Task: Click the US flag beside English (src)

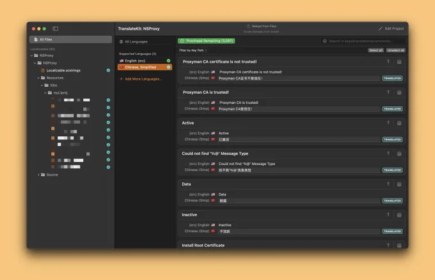Action: [122, 61]
